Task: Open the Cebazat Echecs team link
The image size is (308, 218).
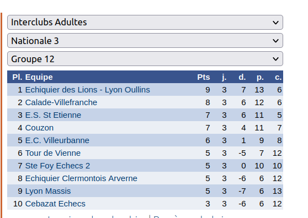Action: (55, 204)
